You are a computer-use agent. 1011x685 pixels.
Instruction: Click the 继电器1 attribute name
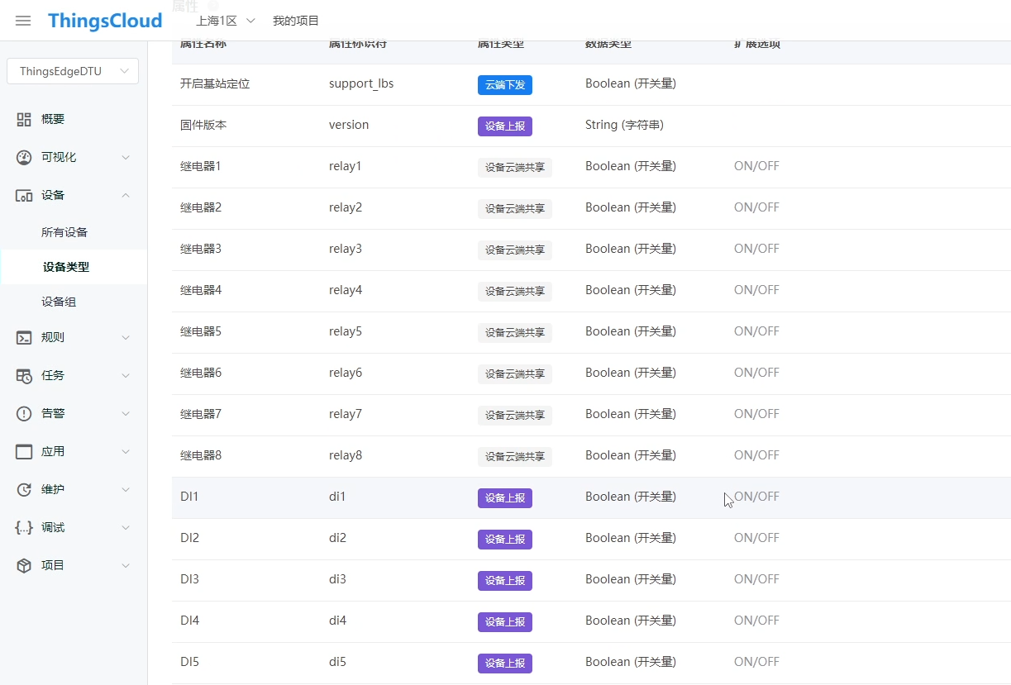point(201,166)
